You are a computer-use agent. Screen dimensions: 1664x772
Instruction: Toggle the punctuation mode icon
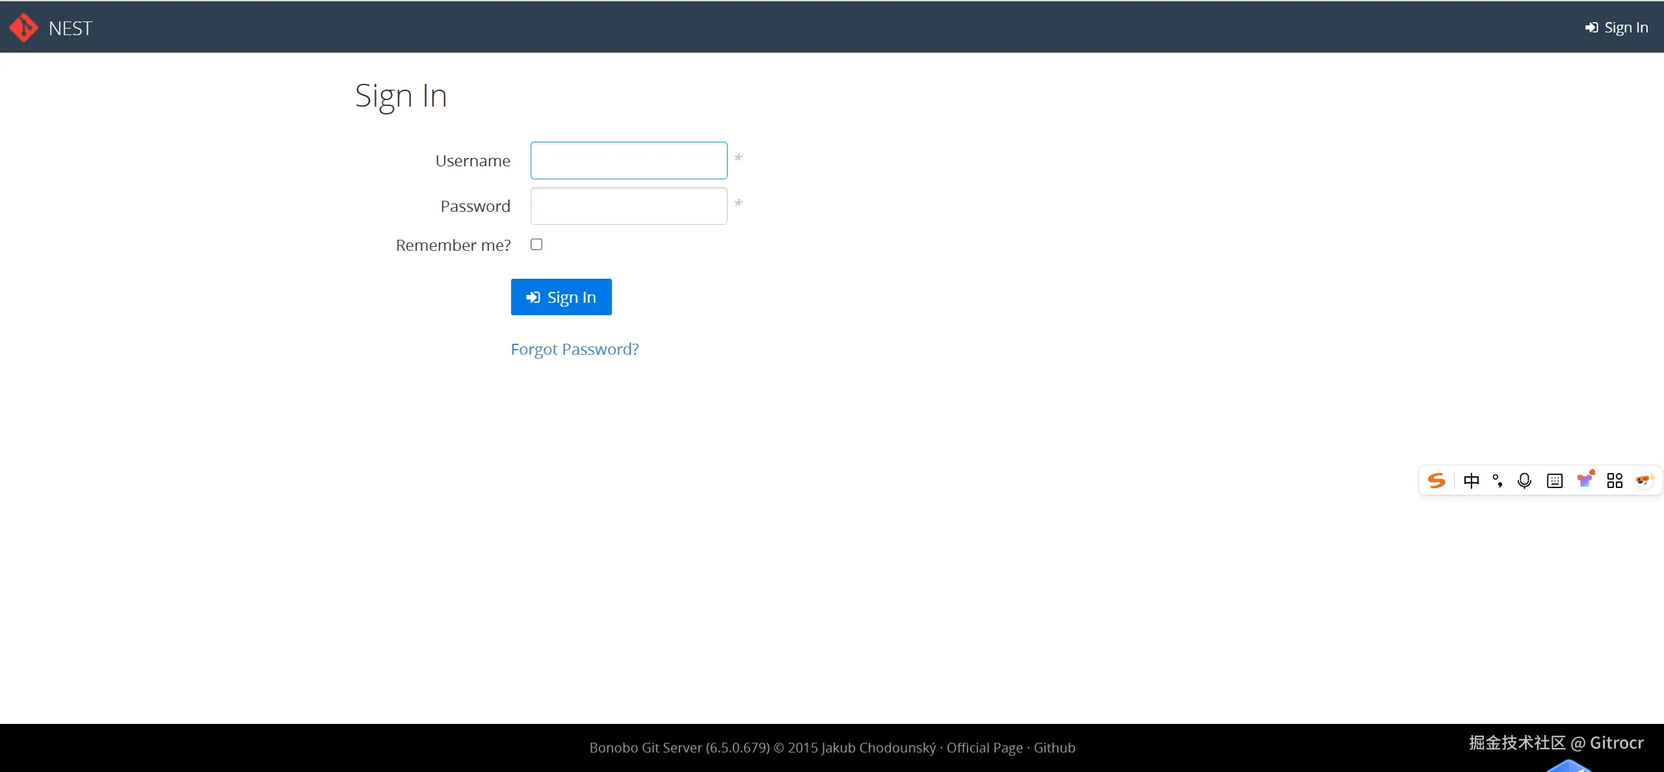pyautogui.click(x=1498, y=481)
